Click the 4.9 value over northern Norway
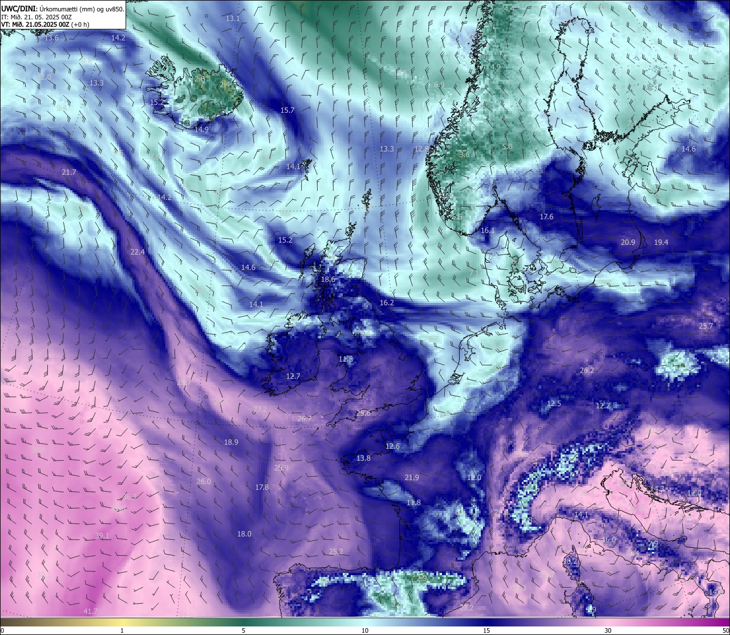The width and height of the screenshot is (730, 635). (496, 67)
